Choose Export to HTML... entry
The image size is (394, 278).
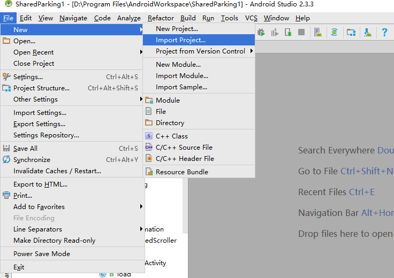pos(73,184)
